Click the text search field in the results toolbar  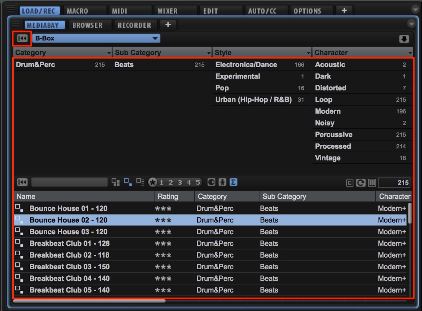tap(69, 182)
